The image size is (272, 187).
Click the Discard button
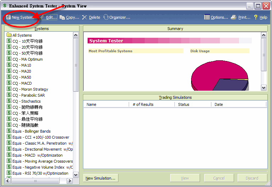(252, 178)
